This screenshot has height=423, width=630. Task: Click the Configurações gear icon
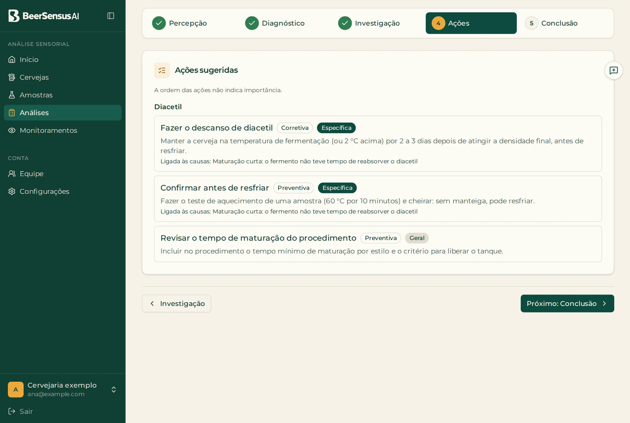coord(12,191)
